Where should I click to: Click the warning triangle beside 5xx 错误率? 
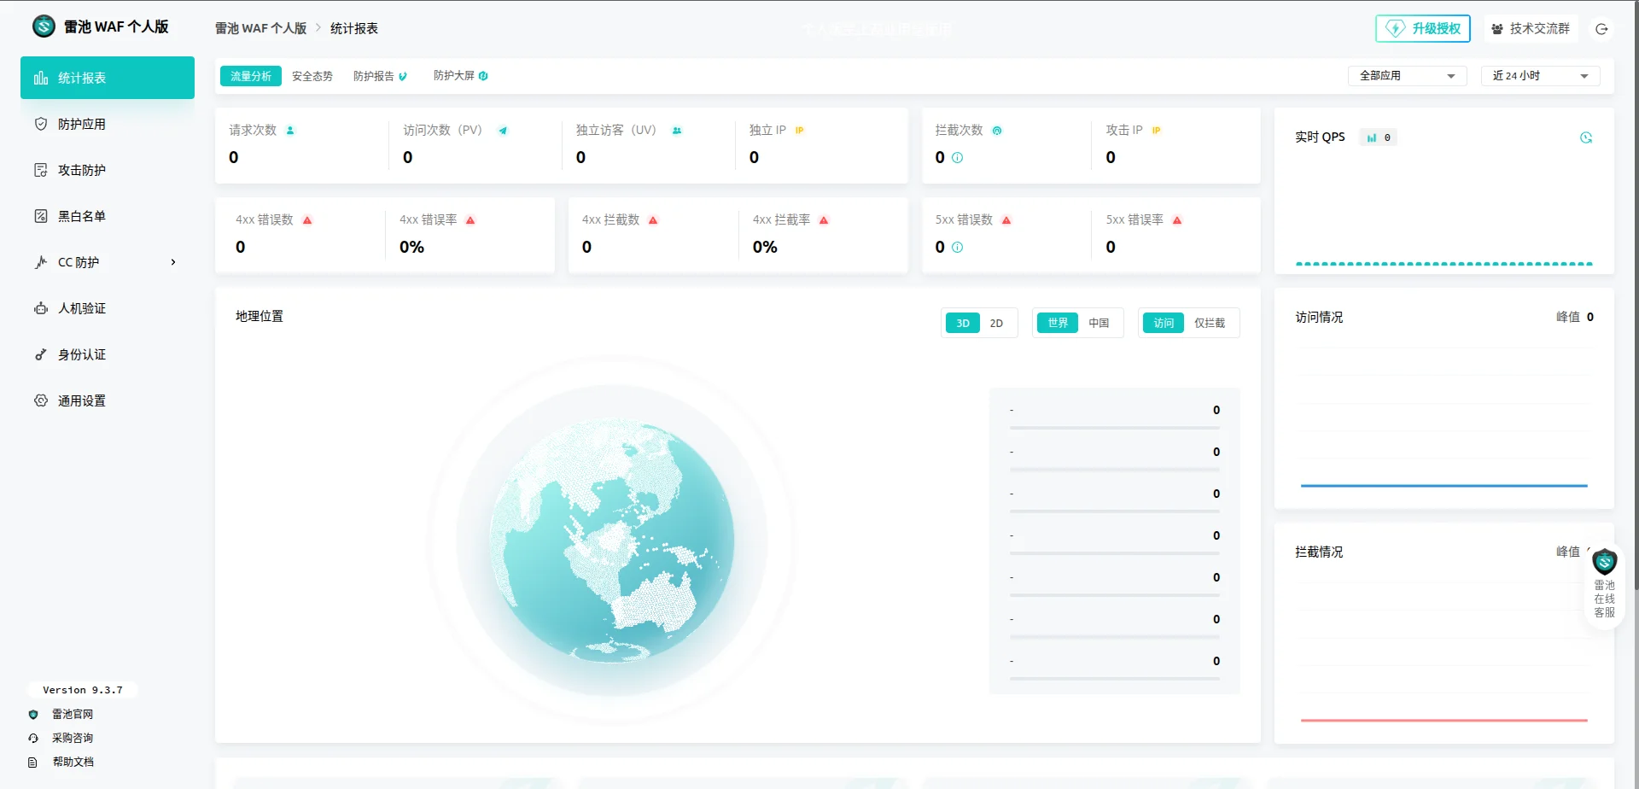pos(1177,220)
